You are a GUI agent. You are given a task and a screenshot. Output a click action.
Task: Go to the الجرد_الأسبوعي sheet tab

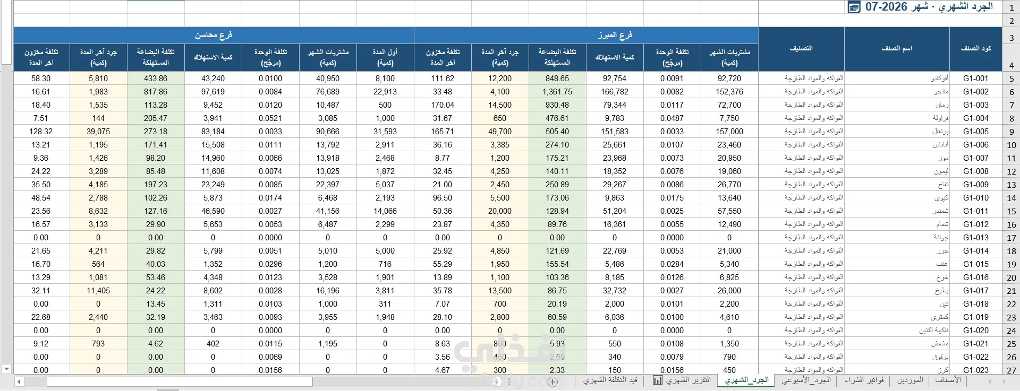point(806,380)
